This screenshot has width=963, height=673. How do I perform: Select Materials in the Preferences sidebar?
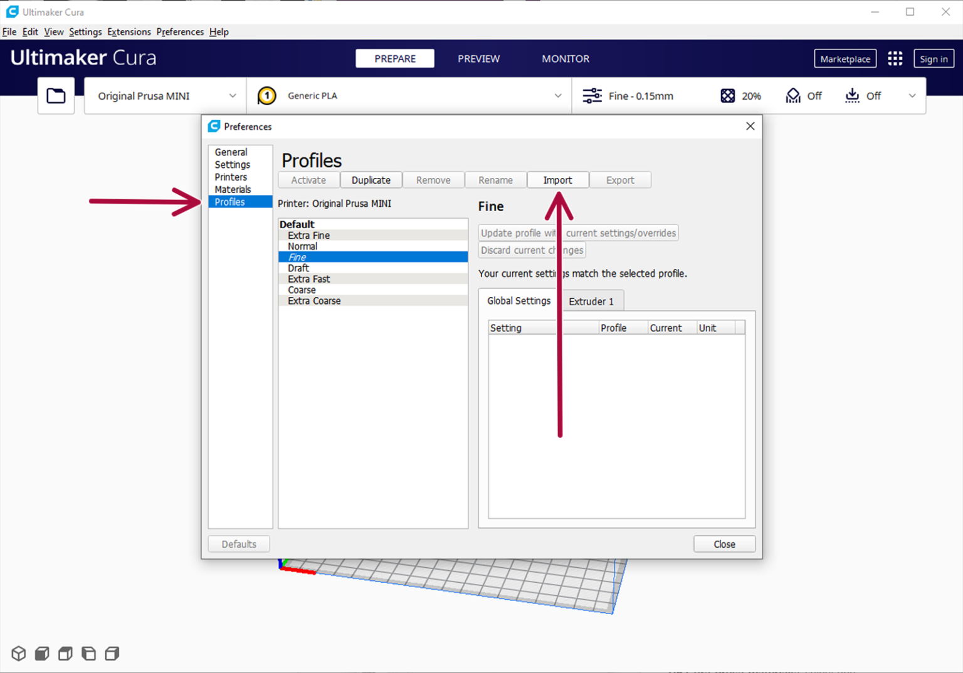point(233,189)
